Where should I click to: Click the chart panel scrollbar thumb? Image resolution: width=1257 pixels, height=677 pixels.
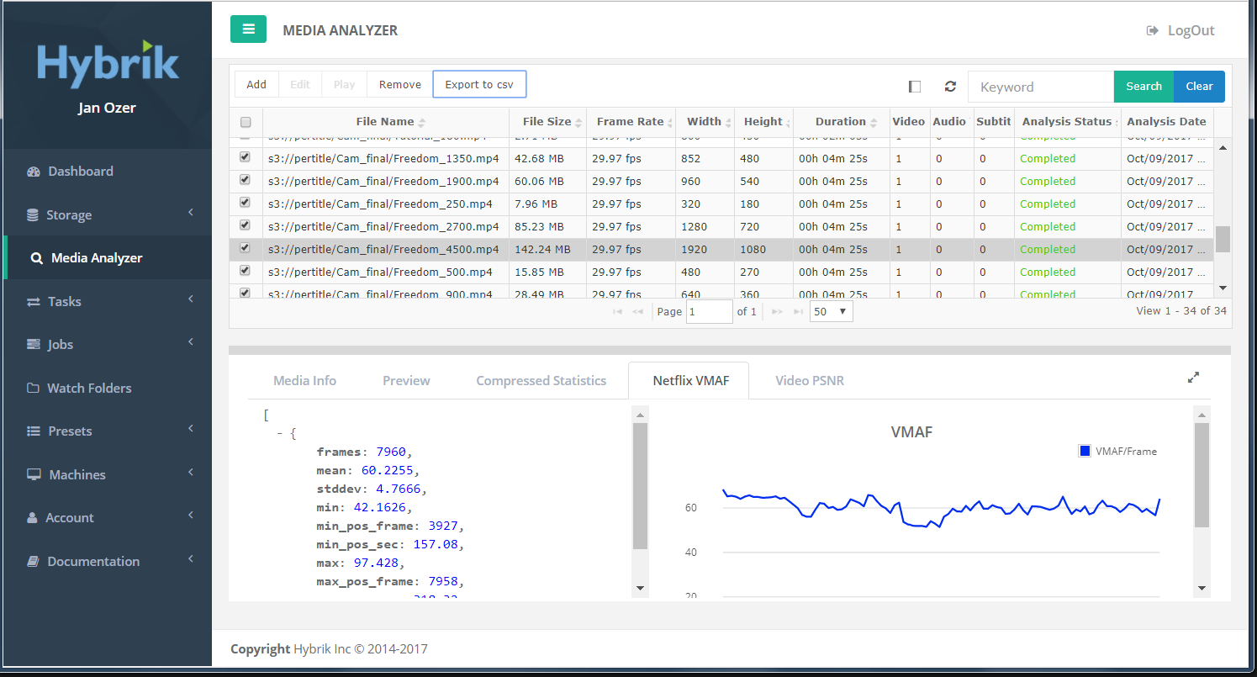[1202, 475]
